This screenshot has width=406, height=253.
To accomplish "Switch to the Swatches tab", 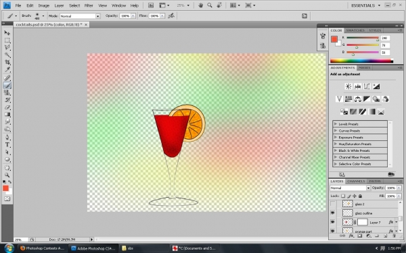I will click(355, 30).
